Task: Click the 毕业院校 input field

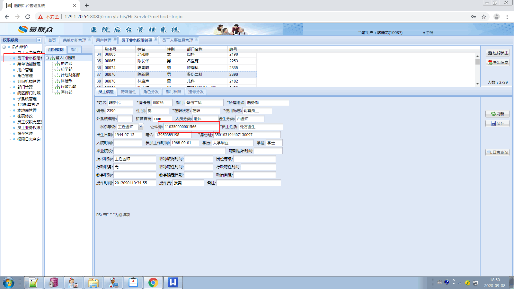Action: coord(170,151)
